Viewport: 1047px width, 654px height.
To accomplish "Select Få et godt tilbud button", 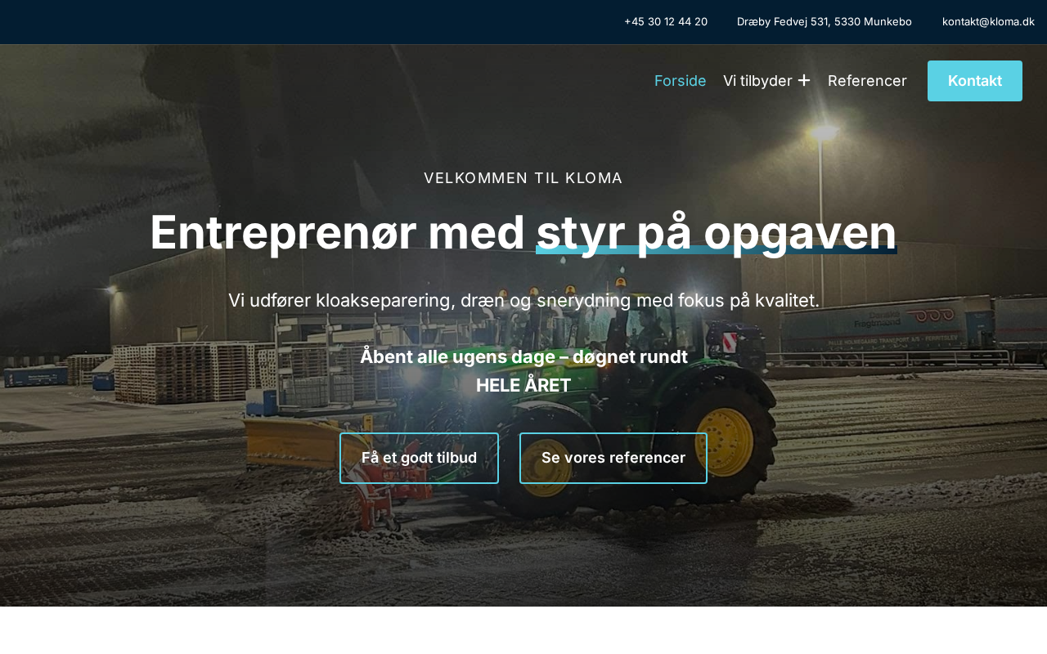I will [419, 458].
